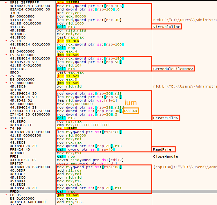Click the CloseHandle comment
The image size is (217, 205).
(165, 157)
